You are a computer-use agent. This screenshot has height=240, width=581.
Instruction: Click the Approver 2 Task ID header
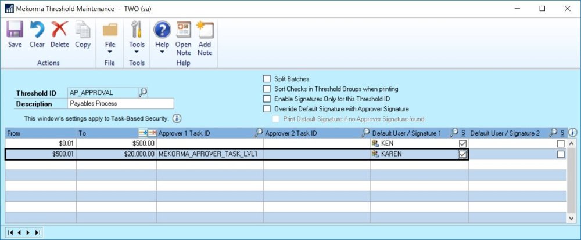[291, 133]
